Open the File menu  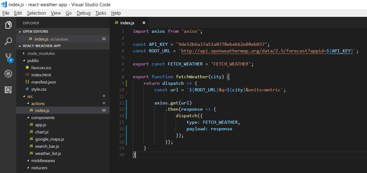point(6,13)
